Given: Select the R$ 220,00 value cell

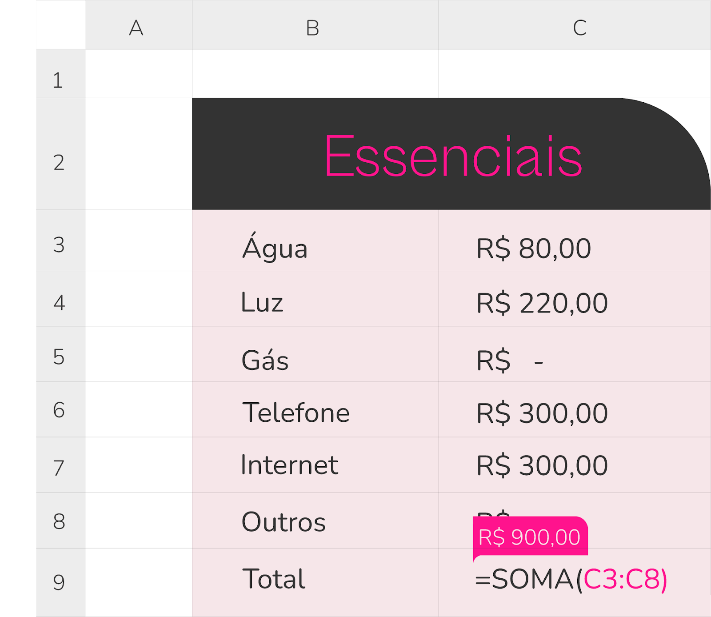Looking at the screenshot, I should click(x=542, y=303).
